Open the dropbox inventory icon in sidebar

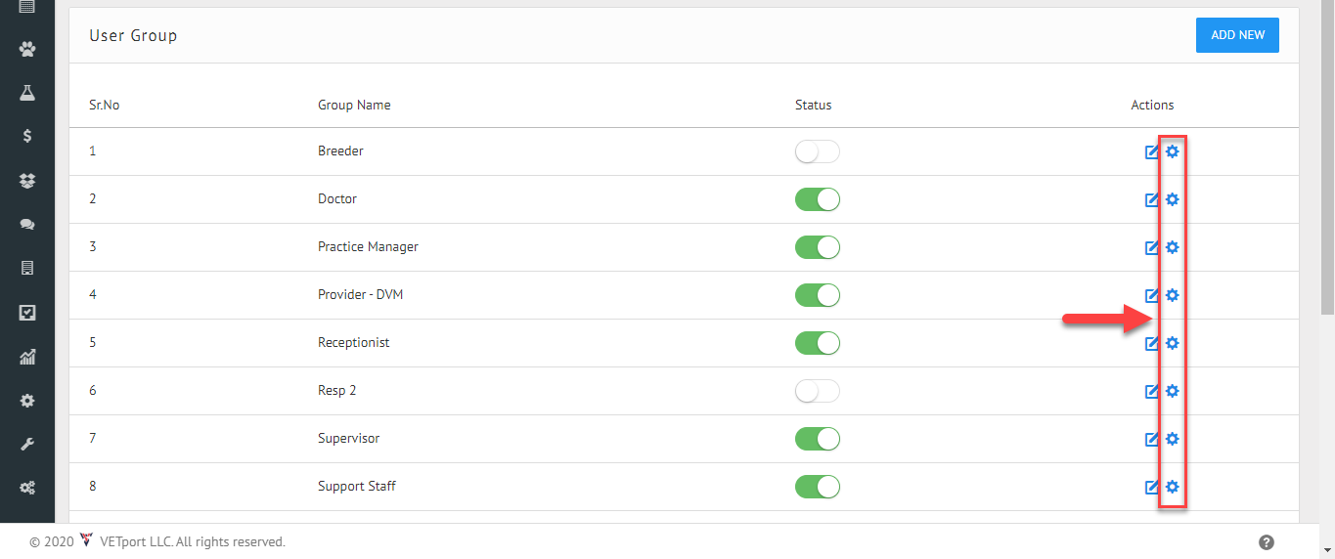point(27,181)
